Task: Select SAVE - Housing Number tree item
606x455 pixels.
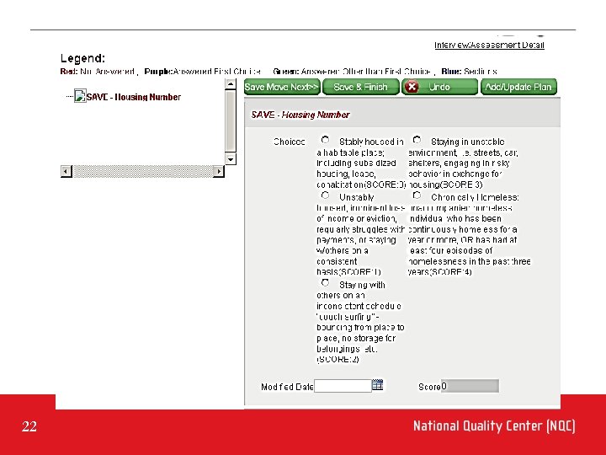Action: tap(133, 97)
